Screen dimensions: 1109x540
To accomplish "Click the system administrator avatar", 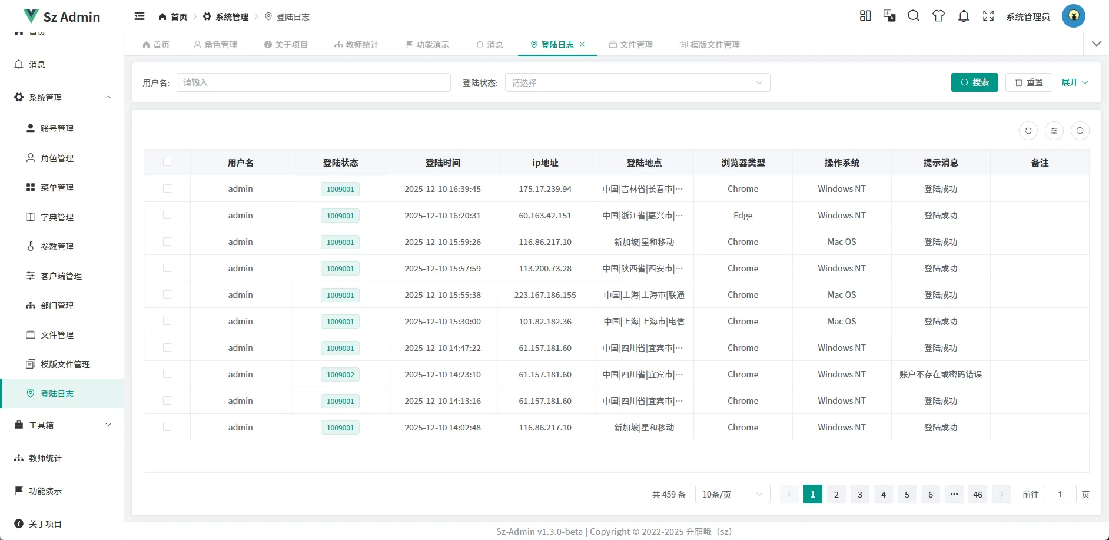I will (x=1073, y=16).
